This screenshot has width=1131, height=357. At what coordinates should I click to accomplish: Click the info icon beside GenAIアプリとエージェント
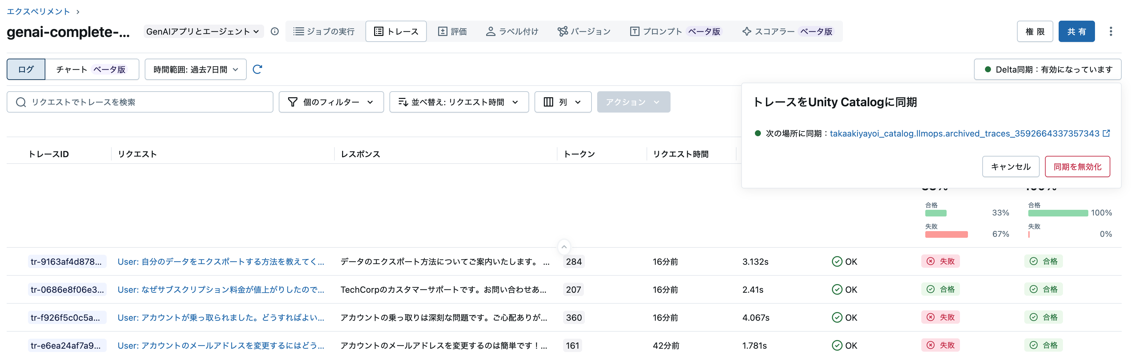[274, 31]
